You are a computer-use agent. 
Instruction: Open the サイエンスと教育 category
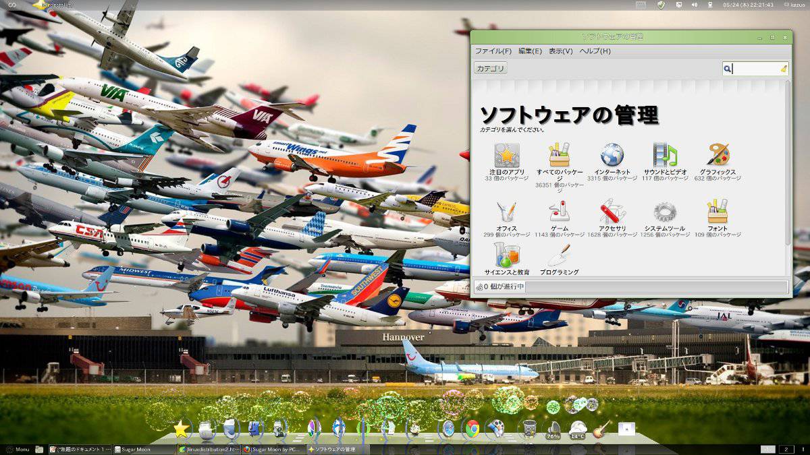[507, 258]
